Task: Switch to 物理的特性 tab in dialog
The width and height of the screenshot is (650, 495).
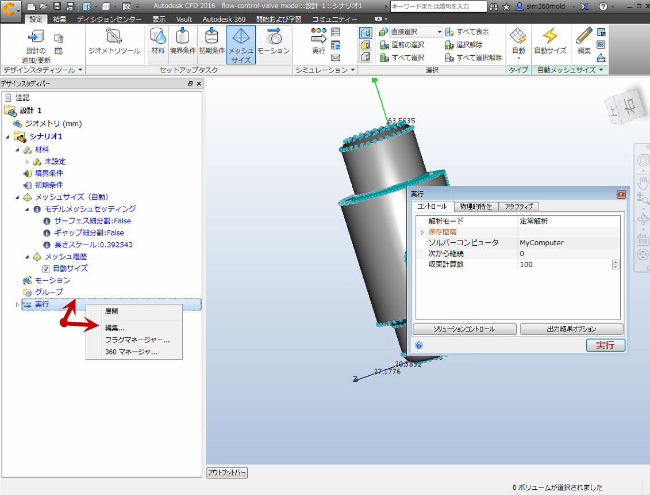Action: coord(476,207)
